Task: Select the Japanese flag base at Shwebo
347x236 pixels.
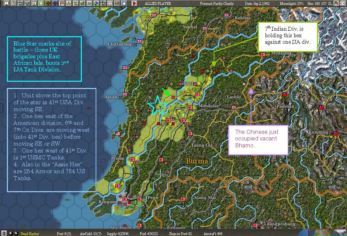Action: [x=197, y=94]
